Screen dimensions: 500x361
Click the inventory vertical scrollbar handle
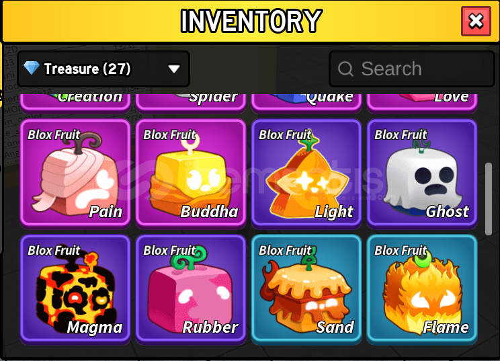pyautogui.click(x=488, y=199)
